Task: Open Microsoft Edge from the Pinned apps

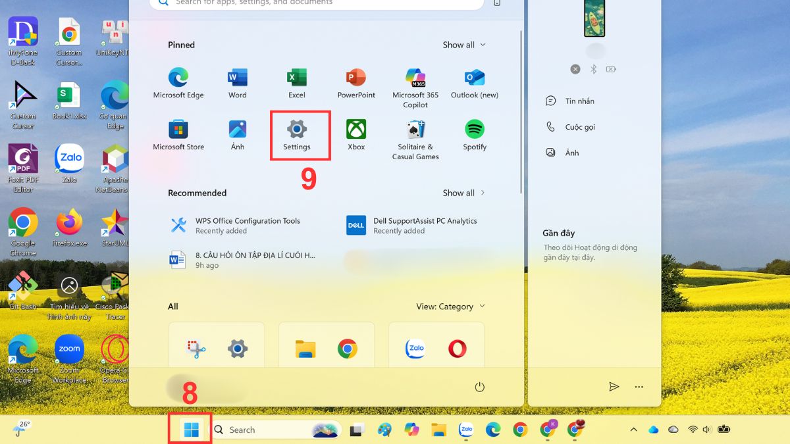Action: (178, 84)
